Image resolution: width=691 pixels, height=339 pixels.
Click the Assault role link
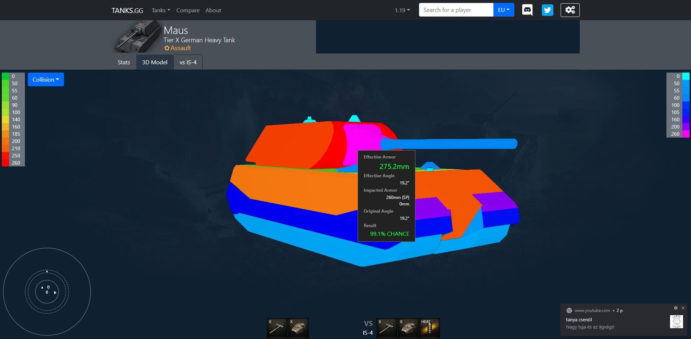coord(181,48)
